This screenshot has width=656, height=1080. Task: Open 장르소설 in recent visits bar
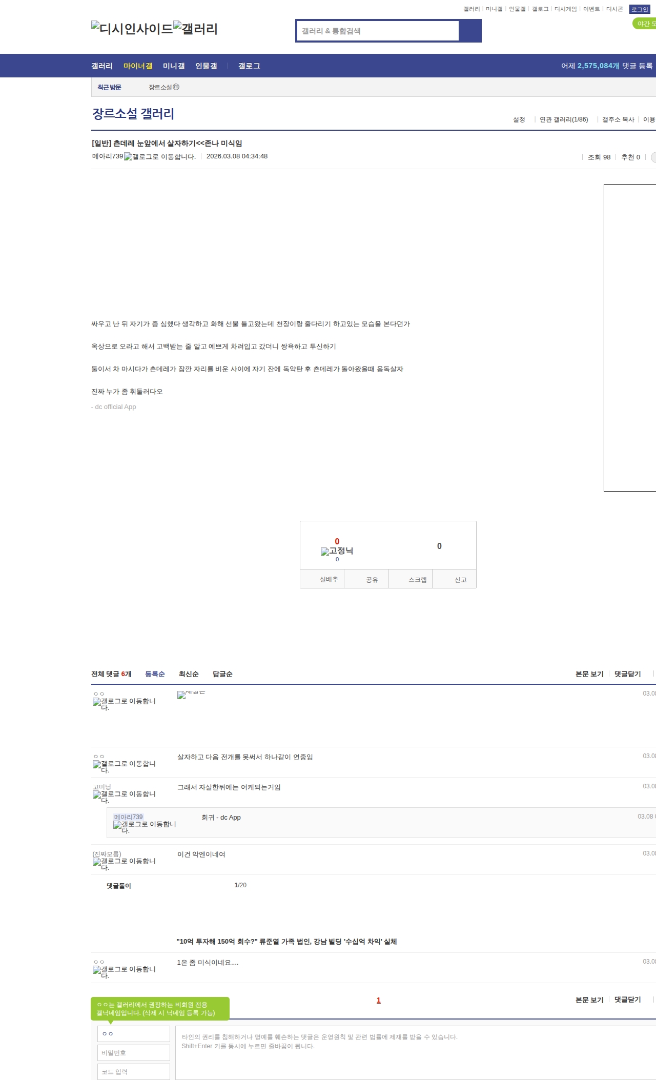[164, 87]
